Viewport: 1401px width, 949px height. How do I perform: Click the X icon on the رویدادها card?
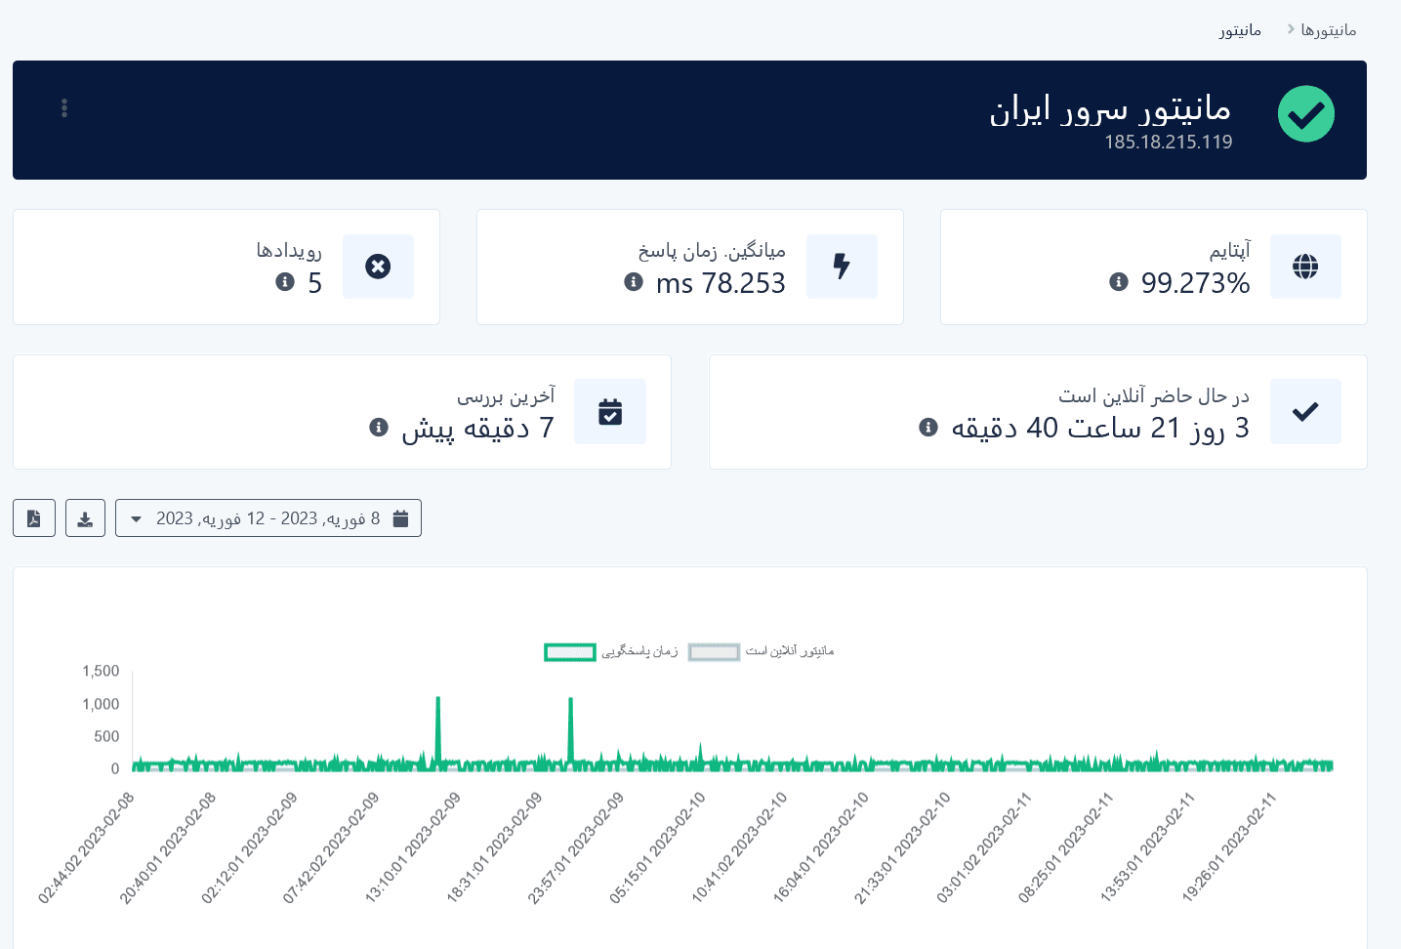378,266
